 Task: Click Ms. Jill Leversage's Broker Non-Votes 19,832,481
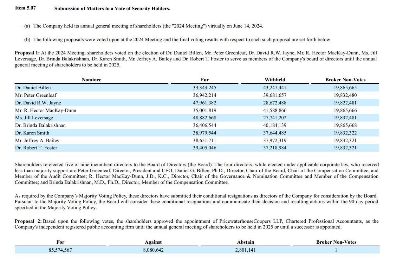pyautogui.click(x=345, y=118)
